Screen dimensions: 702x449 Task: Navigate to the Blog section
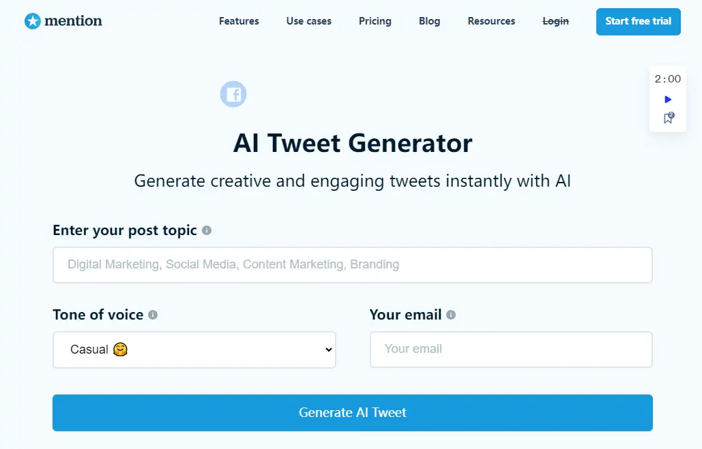[x=429, y=21]
